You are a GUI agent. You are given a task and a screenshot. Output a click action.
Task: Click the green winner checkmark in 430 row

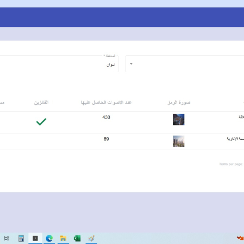click(x=41, y=122)
